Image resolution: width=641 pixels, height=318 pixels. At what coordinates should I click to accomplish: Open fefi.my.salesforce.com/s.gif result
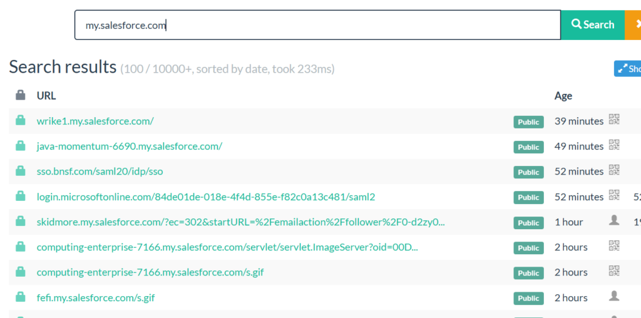[x=96, y=298]
